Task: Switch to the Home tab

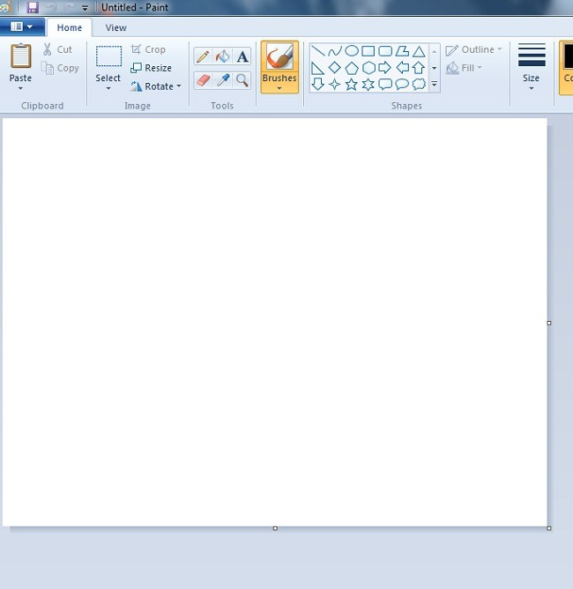Action: point(70,28)
